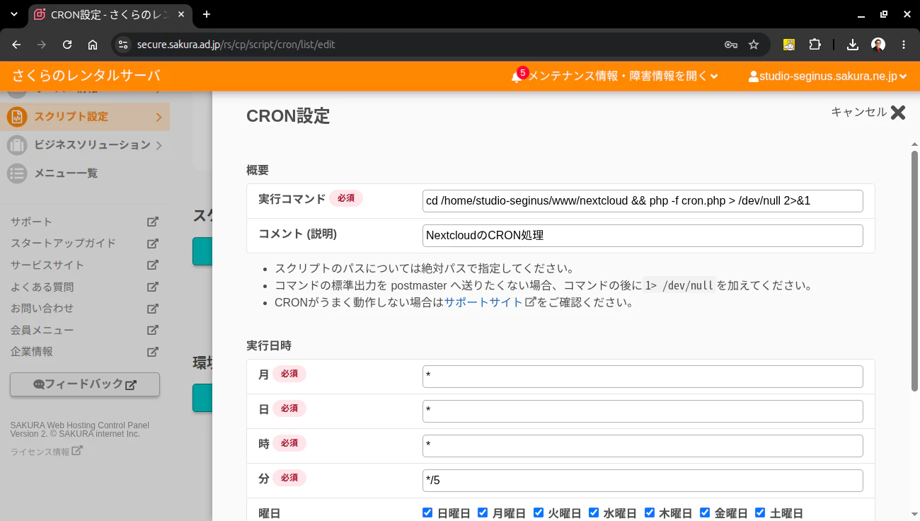Expand the スクリプト設定 chevron

159,117
